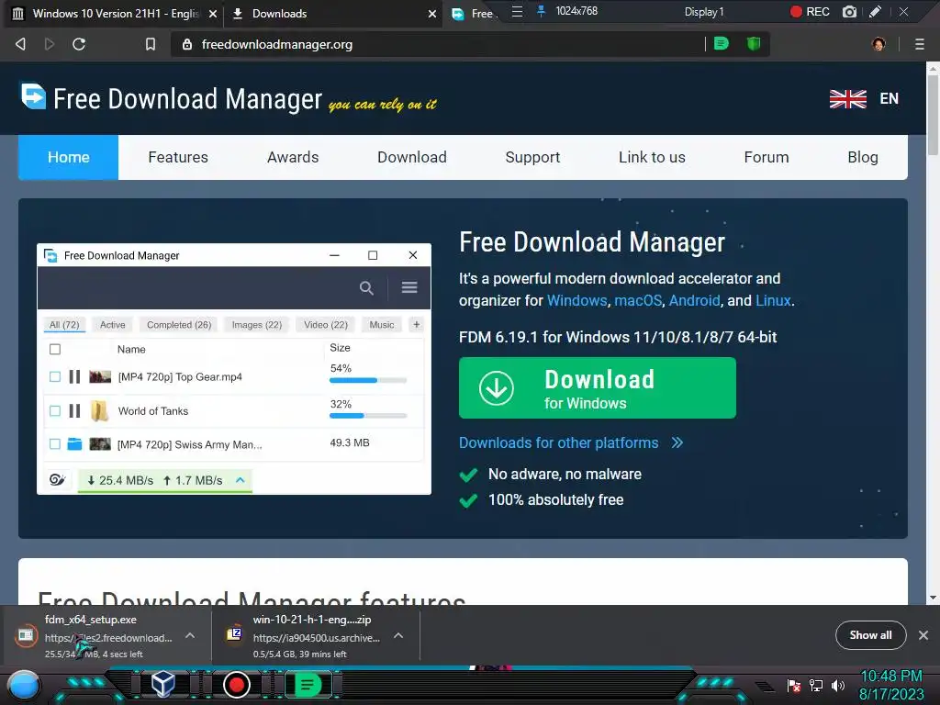Follow the Android link
This screenshot has width=940, height=705.
(x=694, y=300)
